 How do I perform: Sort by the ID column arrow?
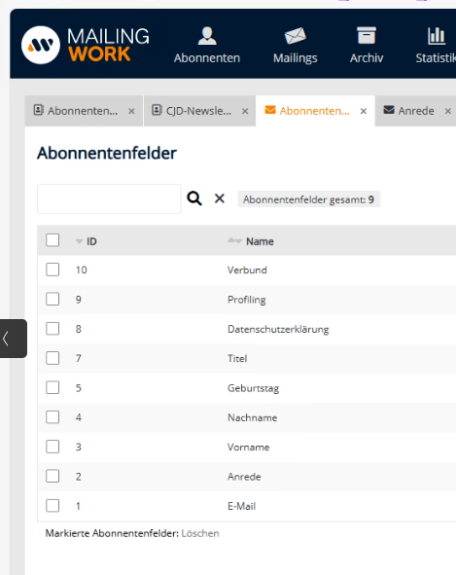79,241
